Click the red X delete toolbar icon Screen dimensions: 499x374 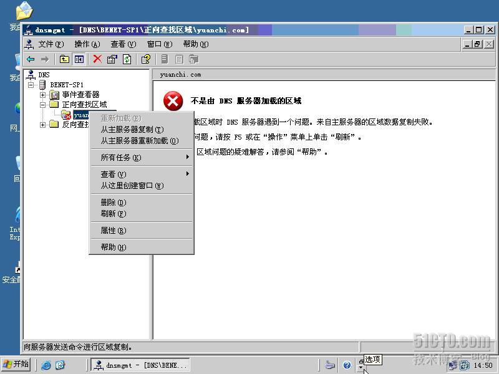(x=97, y=59)
